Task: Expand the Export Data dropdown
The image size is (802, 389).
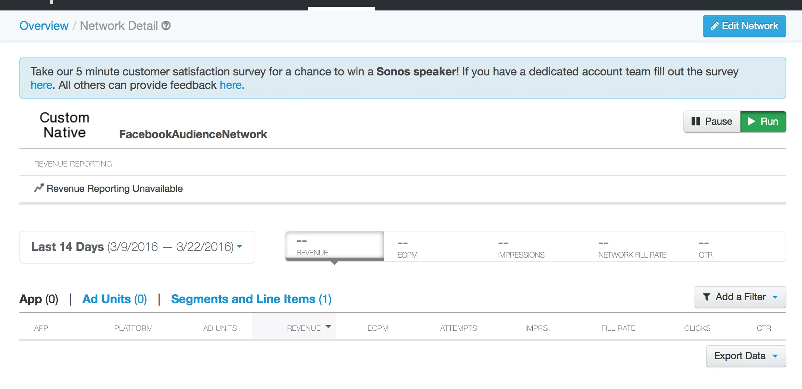Action: pyautogui.click(x=746, y=356)
